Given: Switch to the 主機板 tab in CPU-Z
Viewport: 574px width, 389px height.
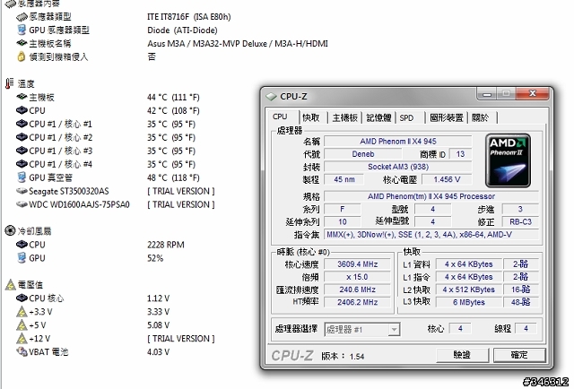Looking at the screenshot, I should [344, 117].
